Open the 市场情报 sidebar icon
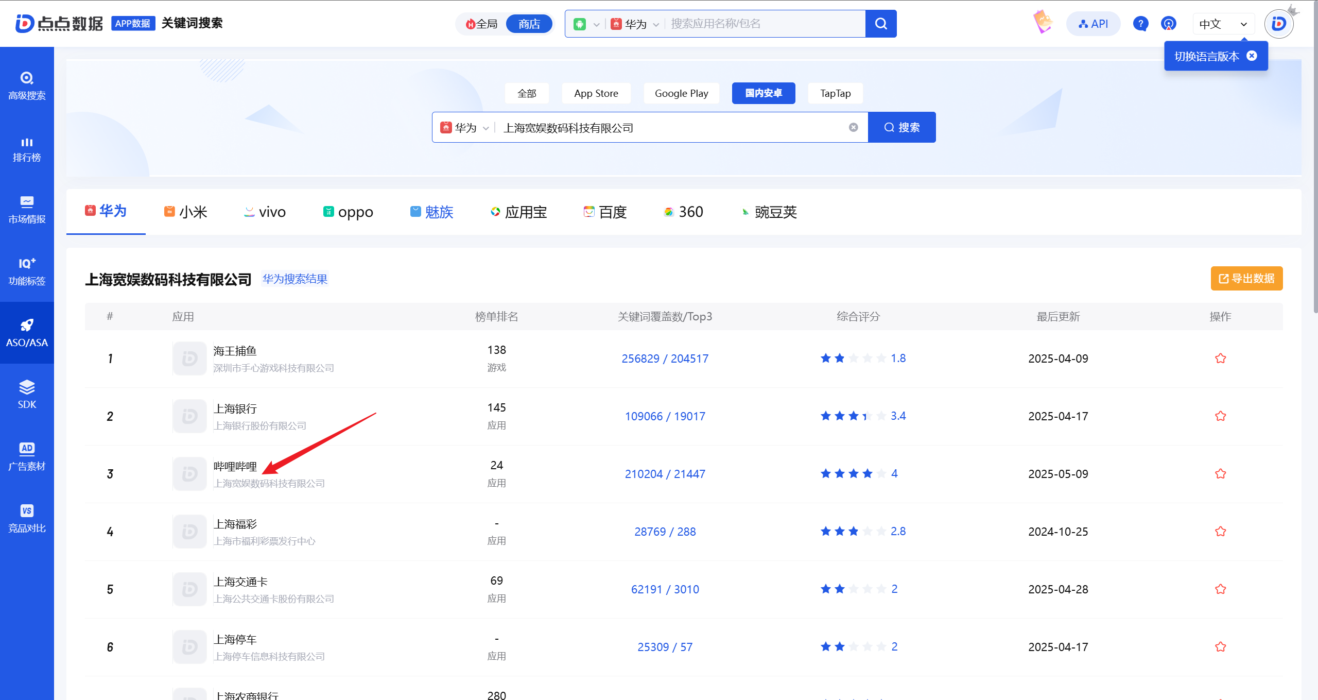The height and width of the screenshot is (700, 1318). 27,202
